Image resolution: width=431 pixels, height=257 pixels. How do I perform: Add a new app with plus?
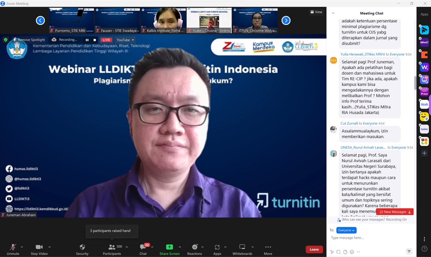coord(424,153)
